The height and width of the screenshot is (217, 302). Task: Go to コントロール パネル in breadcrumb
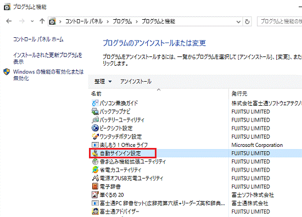[x=84, y=21]
